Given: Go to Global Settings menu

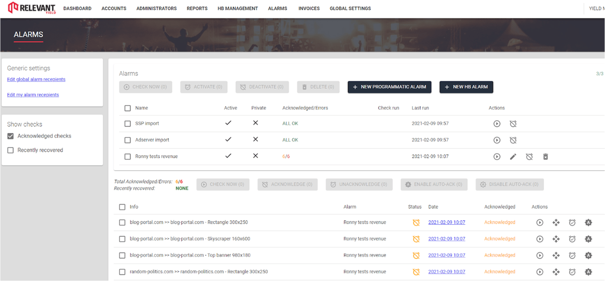Looking at the screenshot, I should (x=350, y=9).
